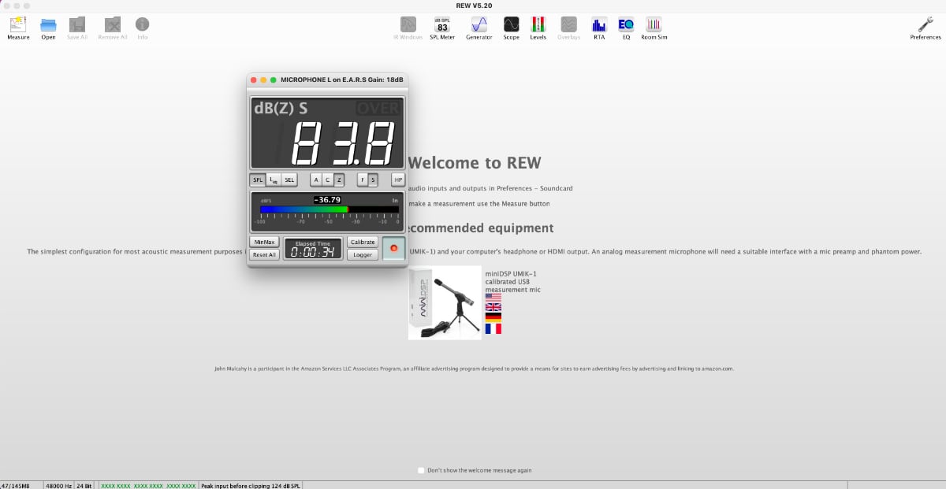Viewport: 946px width, 489px height.
Task: Open the SPL Logger
Action: point(362,254)
